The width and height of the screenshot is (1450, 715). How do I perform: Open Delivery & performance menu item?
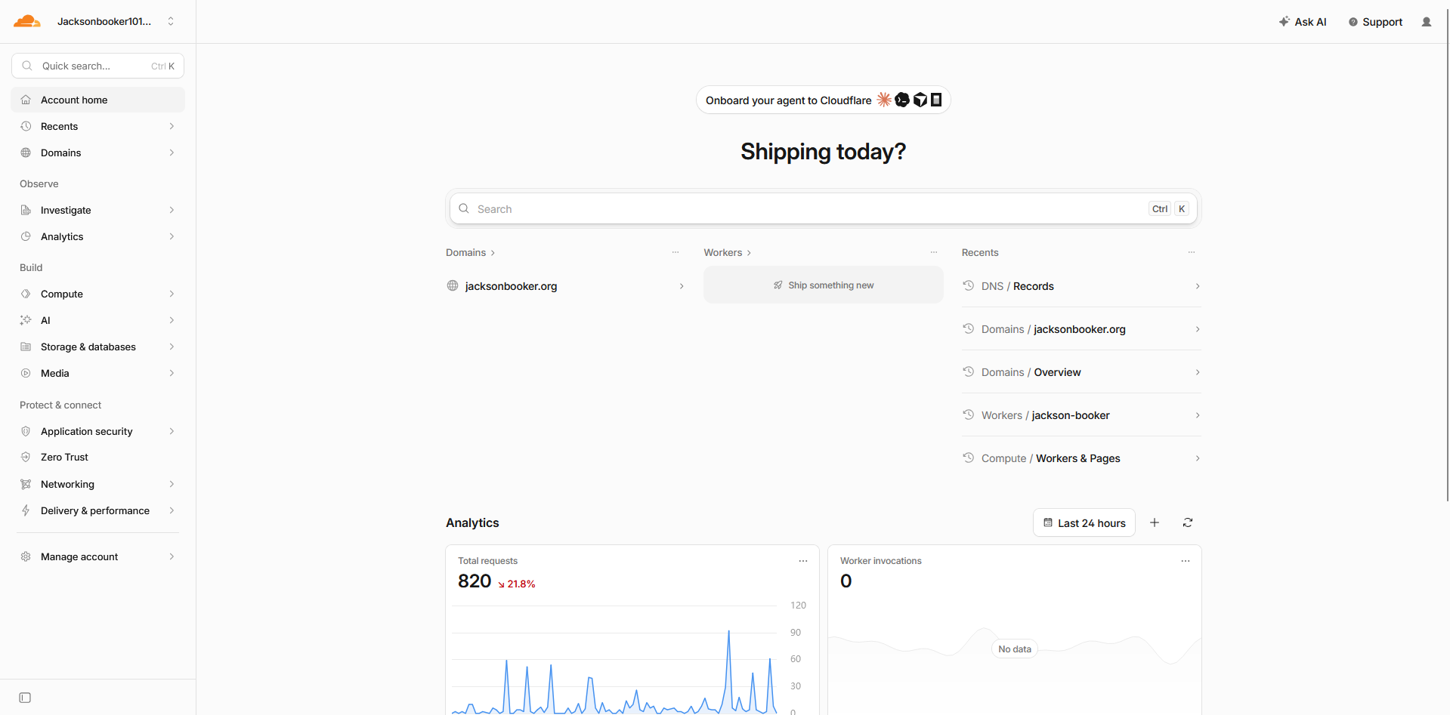tap(98, 510)
